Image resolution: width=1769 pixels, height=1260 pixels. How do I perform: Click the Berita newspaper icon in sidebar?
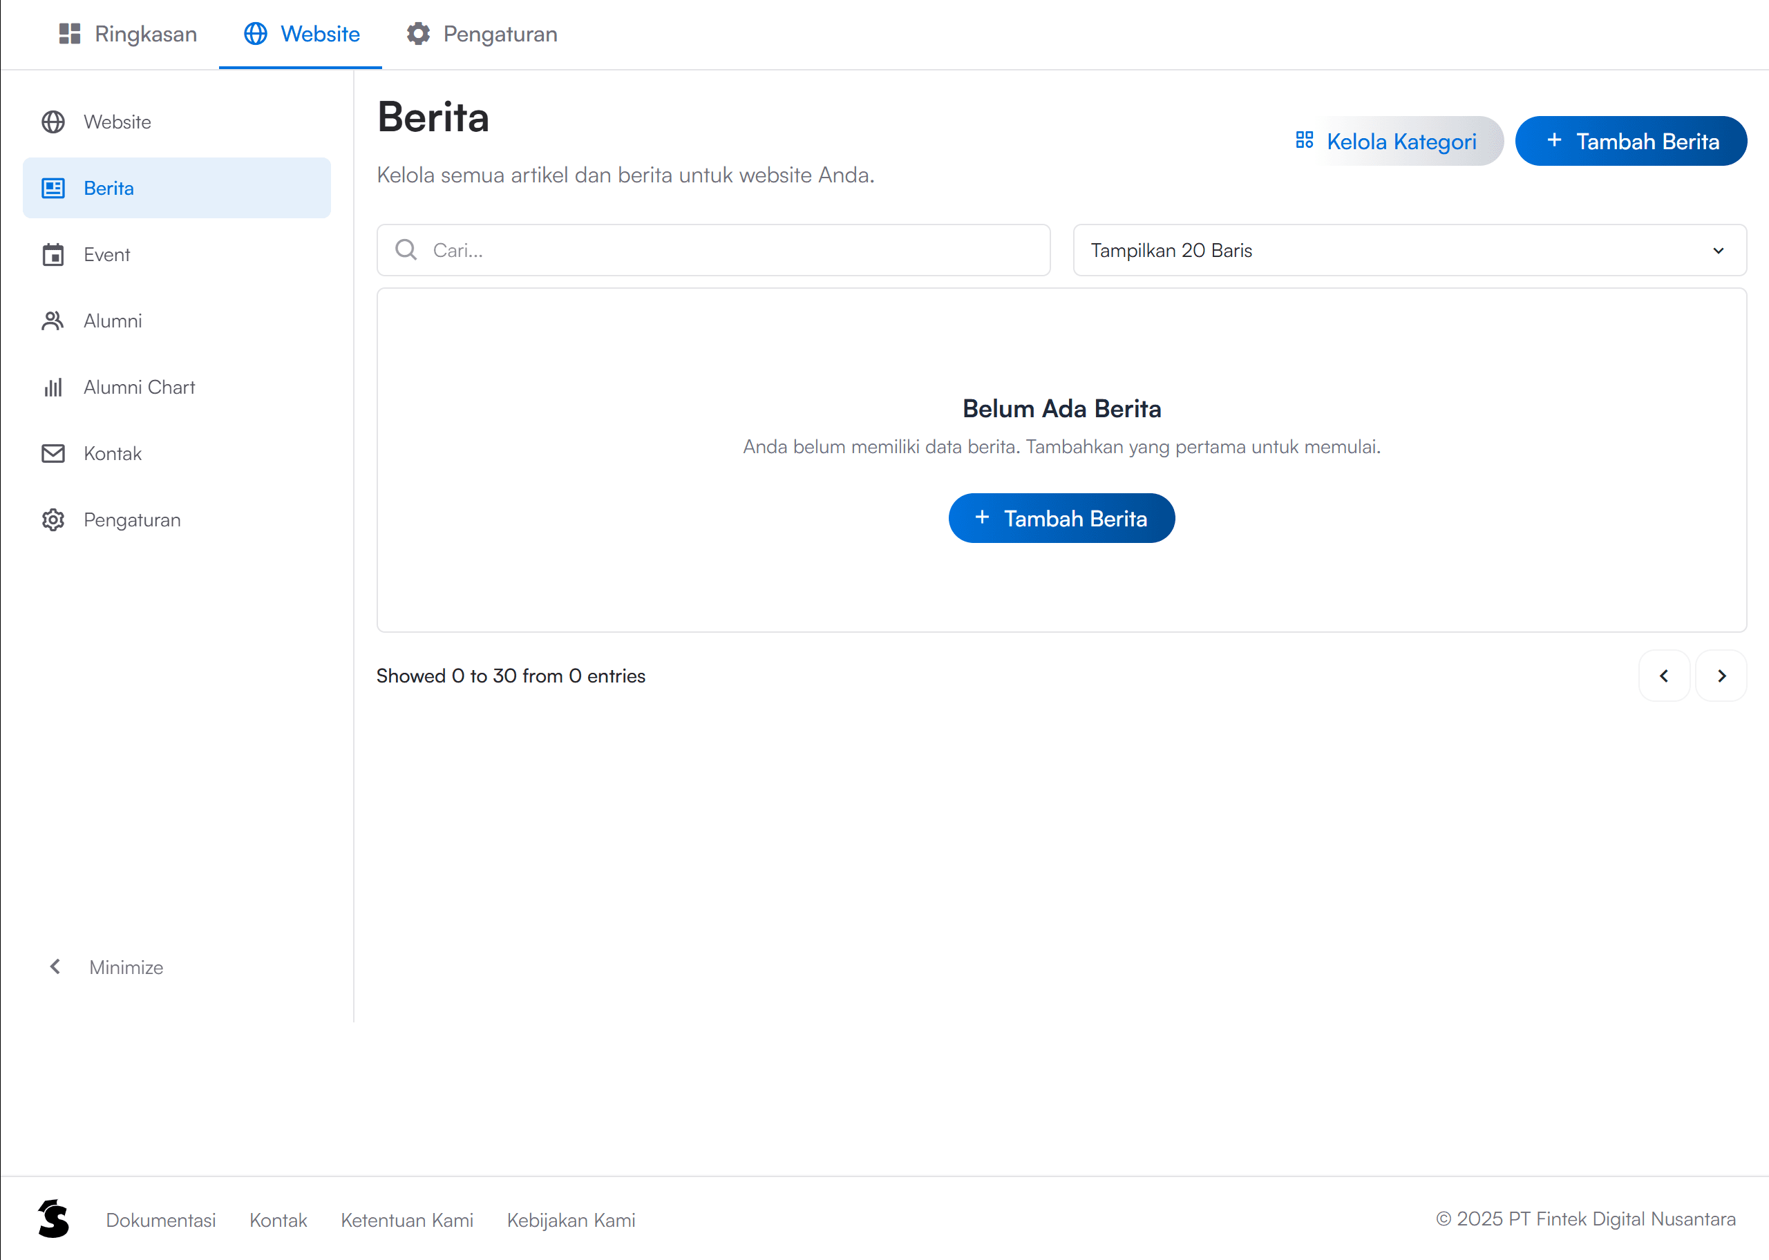(53, 188)
